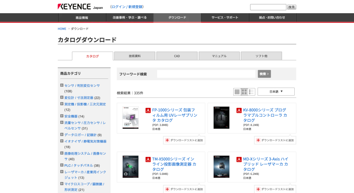Expand レーザマーカ / 産業用インクジェット category

[x=62, y=172]
